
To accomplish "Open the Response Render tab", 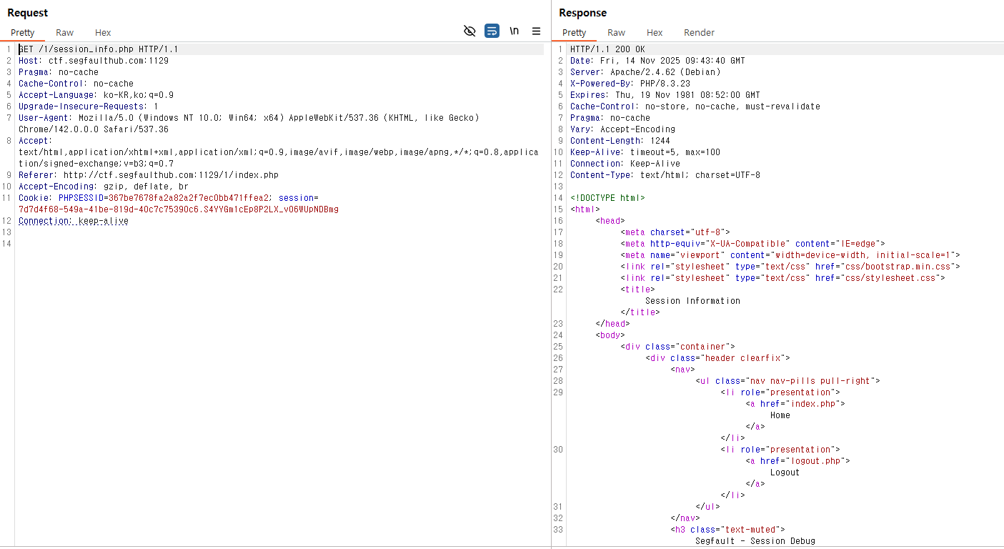I will pyautogui.click(x=699, y=32).
